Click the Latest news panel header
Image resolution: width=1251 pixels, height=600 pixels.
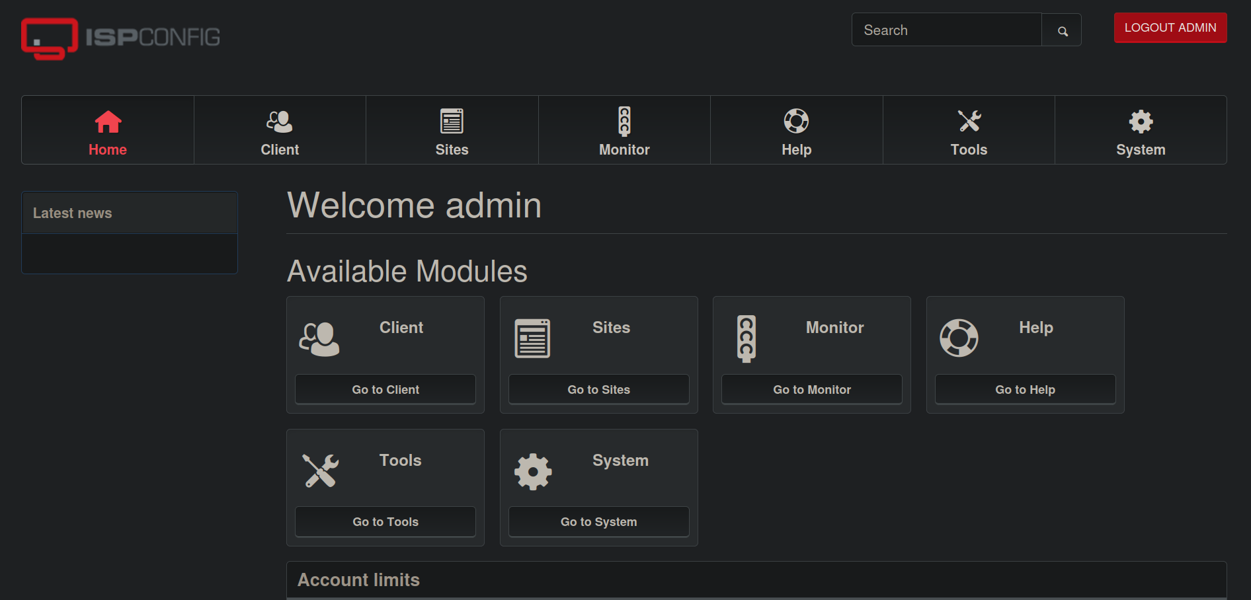pos(130,213)
